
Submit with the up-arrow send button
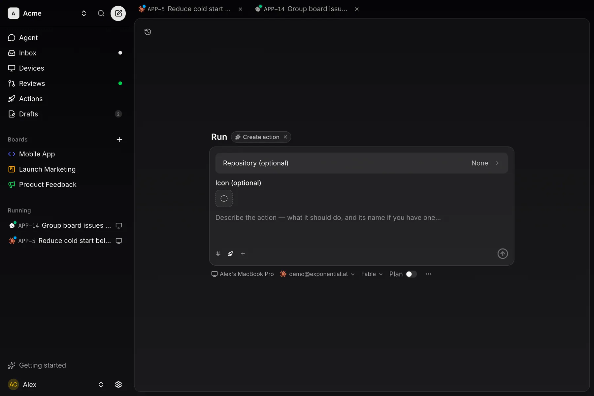tap(503, 254)
